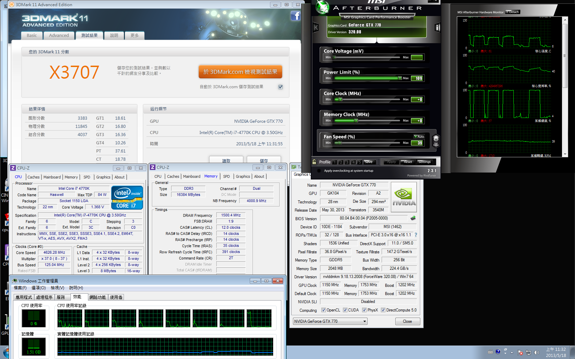Click the Afterburner profile lock icon
Screen dimensions: 575x359
point(314,162)
